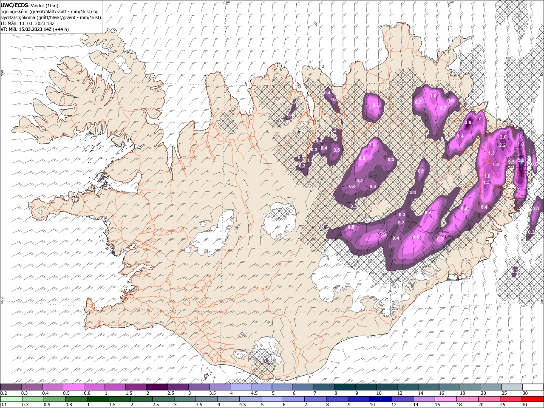This screenshot has width=544, height=408.
Task: Click the 1.6 snowfall value on the map
Action: click(487, 176)
